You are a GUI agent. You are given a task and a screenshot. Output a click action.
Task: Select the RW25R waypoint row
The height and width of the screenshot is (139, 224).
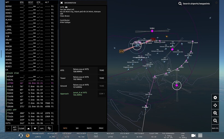pyautogui.click(x=31, y=120)
